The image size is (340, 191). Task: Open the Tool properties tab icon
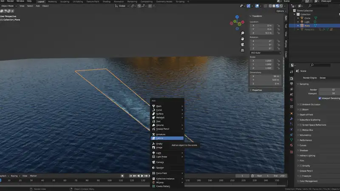click(292, 71)
